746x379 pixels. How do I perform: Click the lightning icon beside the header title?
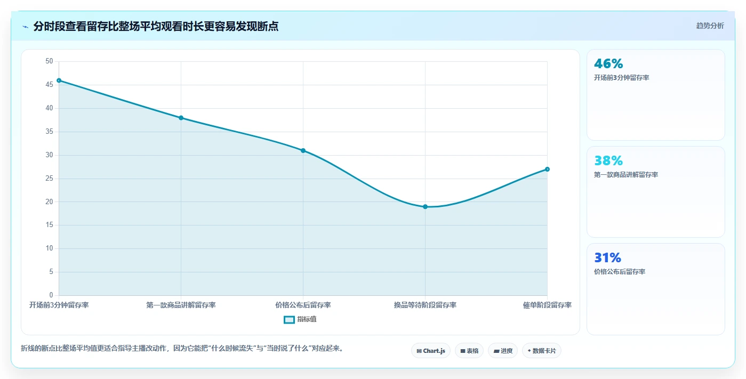pos(25,26)
